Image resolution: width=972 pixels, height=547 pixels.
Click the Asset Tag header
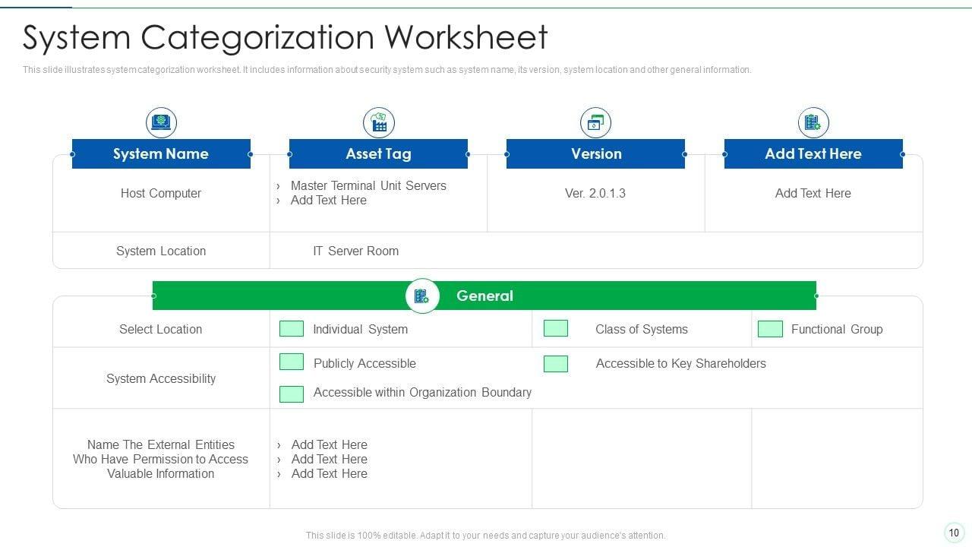(x=378, y=153)
